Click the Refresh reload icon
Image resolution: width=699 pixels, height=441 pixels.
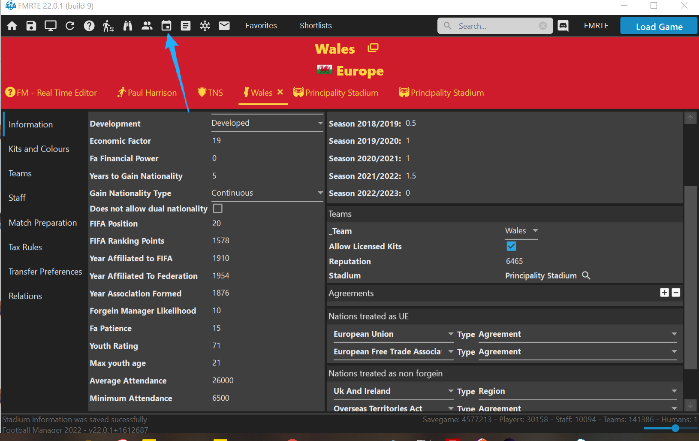pos(70,26)
